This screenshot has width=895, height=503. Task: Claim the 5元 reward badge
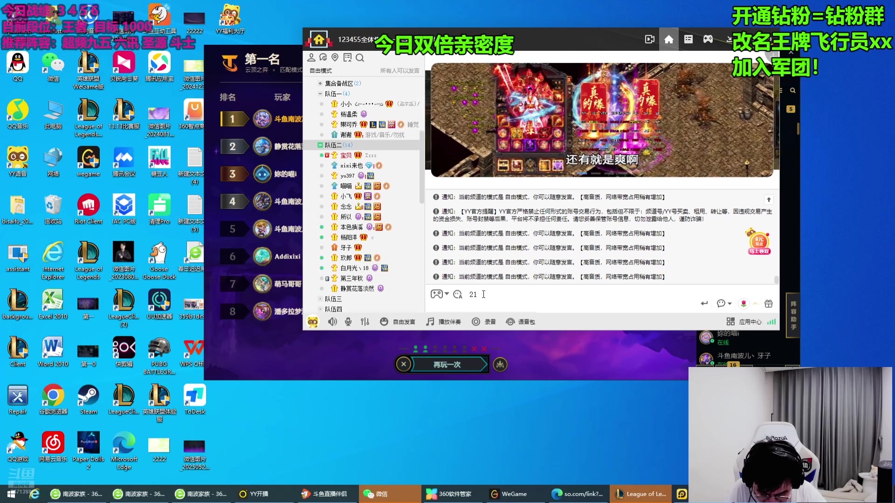pyautogui.click(x=759, y=242)
